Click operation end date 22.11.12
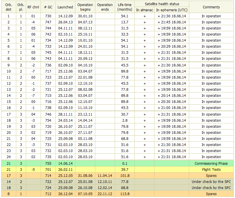Screen dimensions: 235x198 tap(105, 194)
